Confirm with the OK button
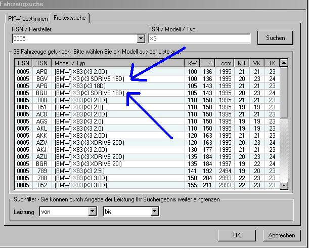Image resolution: width=309 pixels, height=248 pixels. pos(237,235)
